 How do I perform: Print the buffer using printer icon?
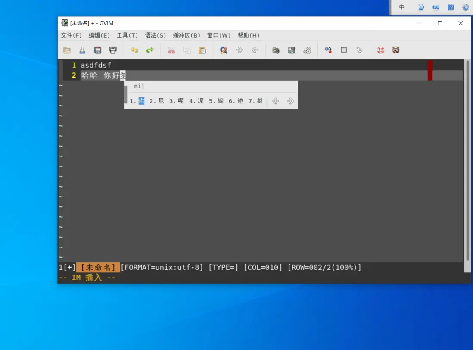tap(113, 50)
